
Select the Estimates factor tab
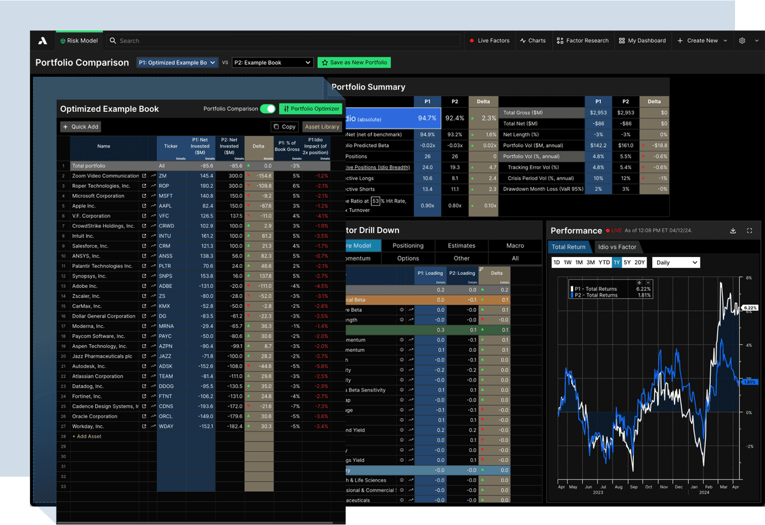462,246
